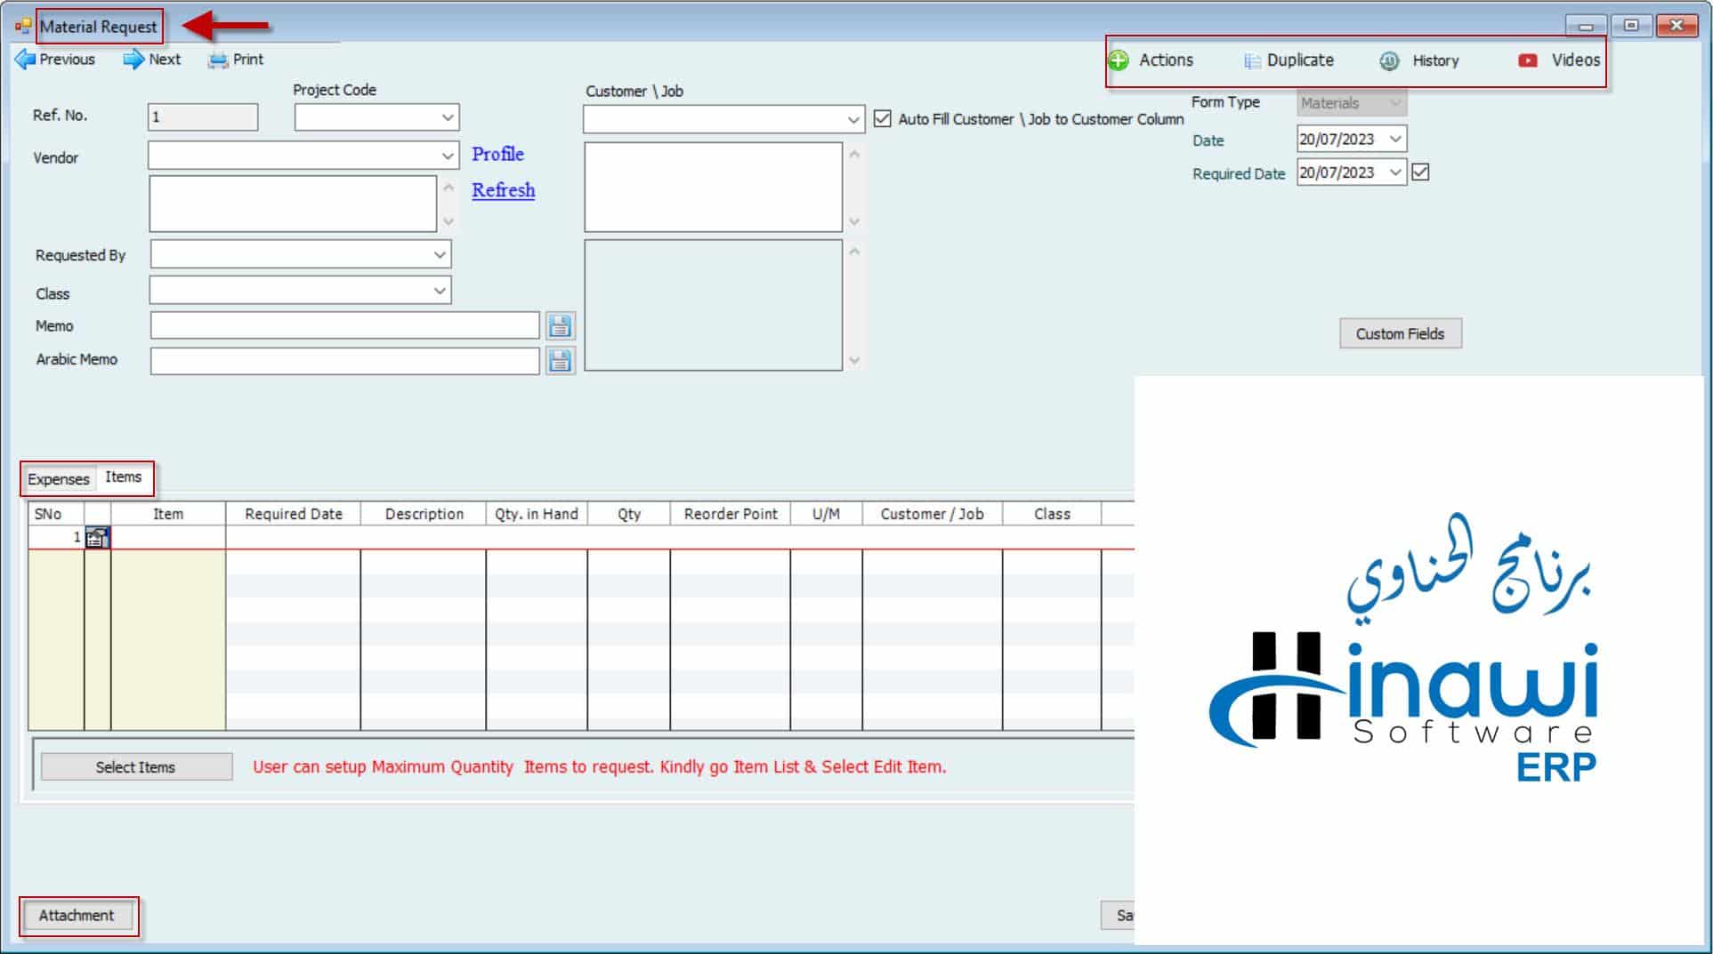Click the Customer / Job column header
The height and width of the screenshot is (954, 1713).
[932, 514]
